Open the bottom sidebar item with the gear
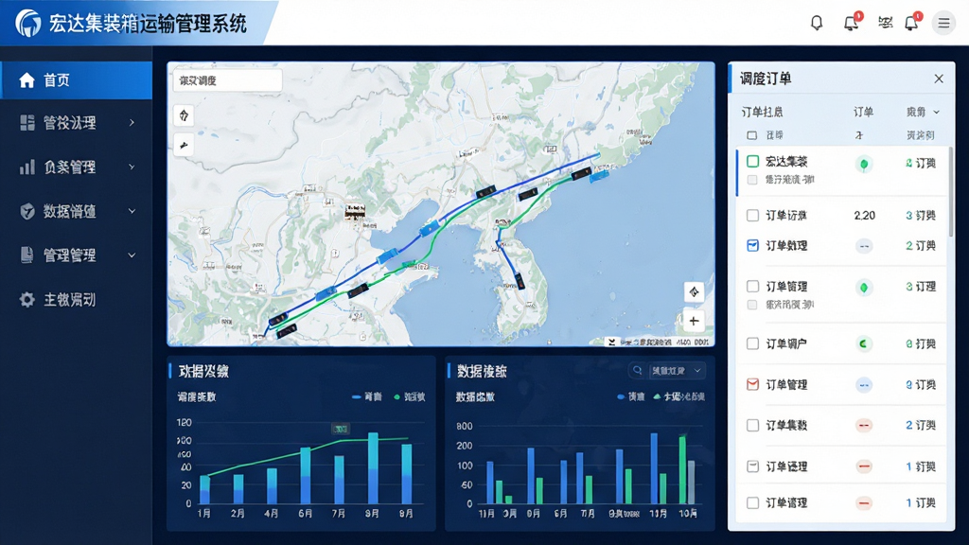Viewport: 969px width, 545px height. tap(76, 300)
